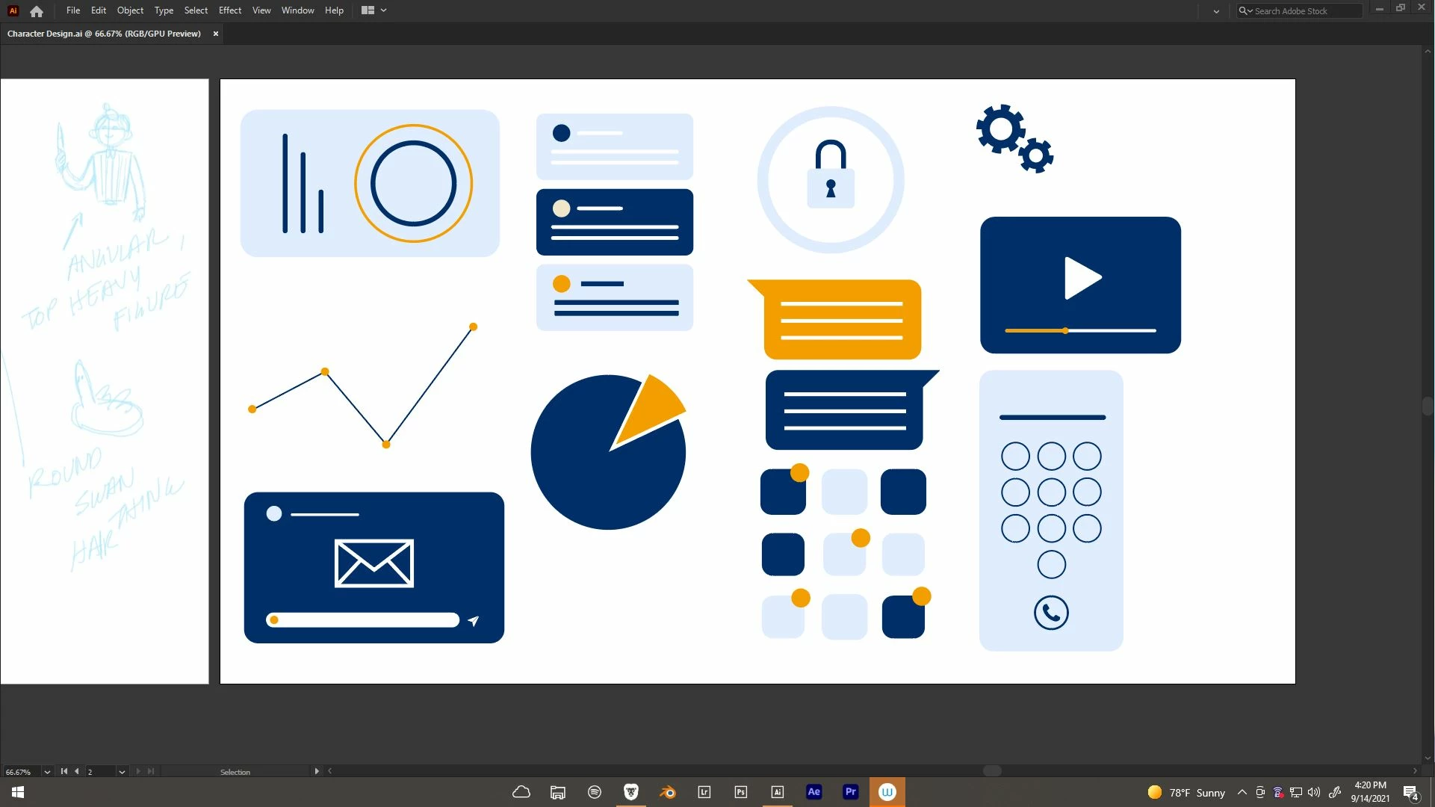Go to the first artboard
1435x807 pixels.
point(64,771)
